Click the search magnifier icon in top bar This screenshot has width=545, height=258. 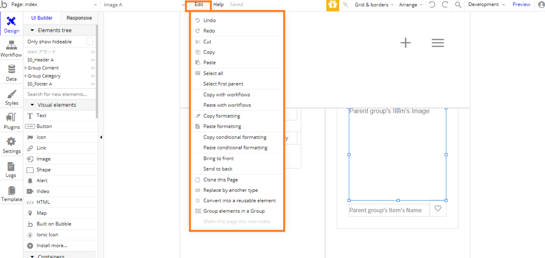pos(458,5)
